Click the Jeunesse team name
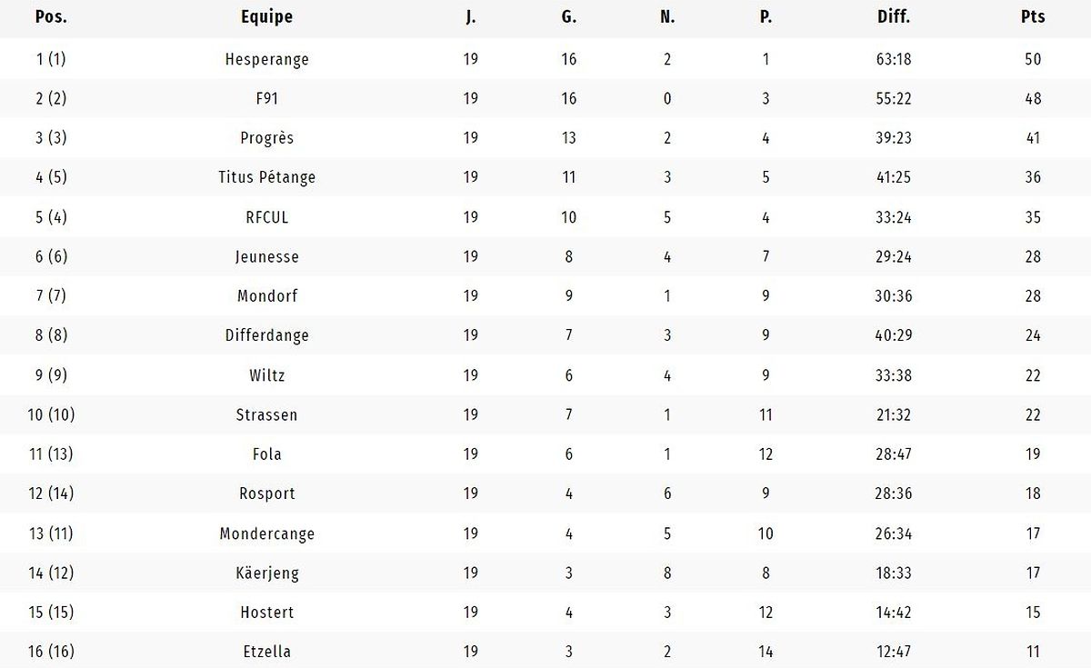The width and height of the screenshot is (1091, 668). pos(266,256)
